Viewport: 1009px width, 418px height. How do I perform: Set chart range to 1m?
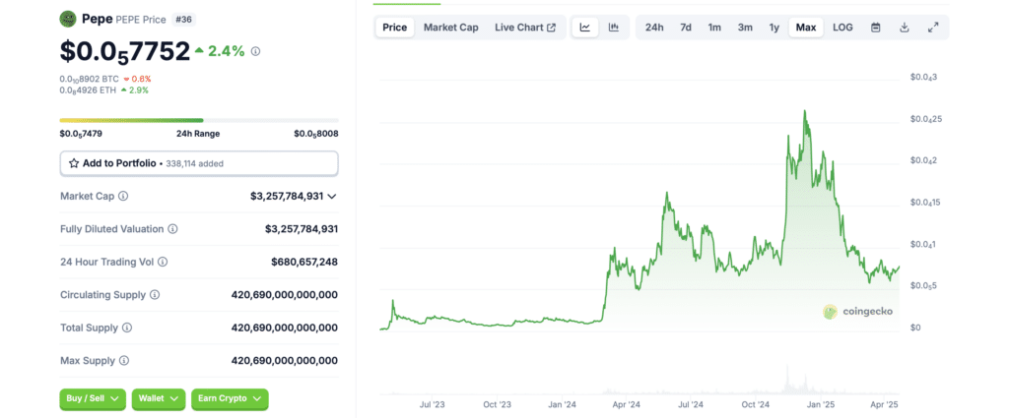point(714,27)
